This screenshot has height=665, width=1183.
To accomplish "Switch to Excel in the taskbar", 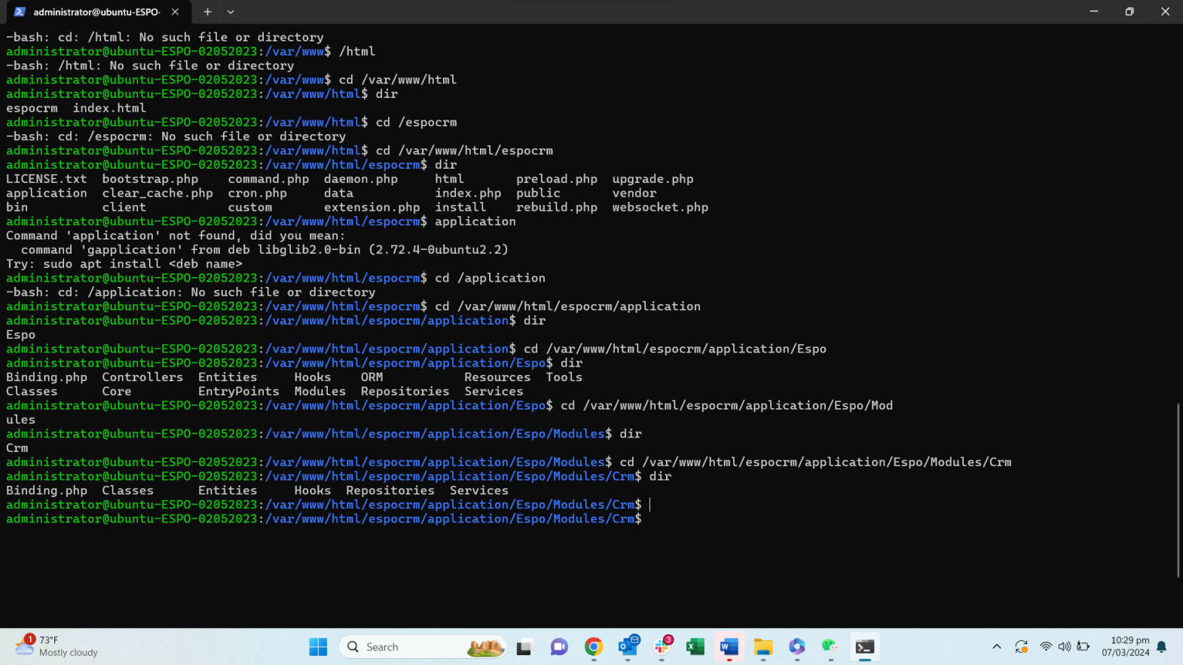I will pyautogui.click(x=695, y=647).
